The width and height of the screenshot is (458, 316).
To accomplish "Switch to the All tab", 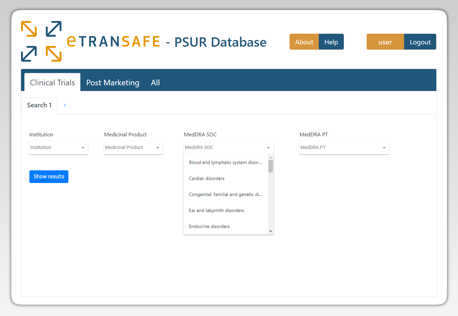I will pyautogui.click(x=155, y=82).
